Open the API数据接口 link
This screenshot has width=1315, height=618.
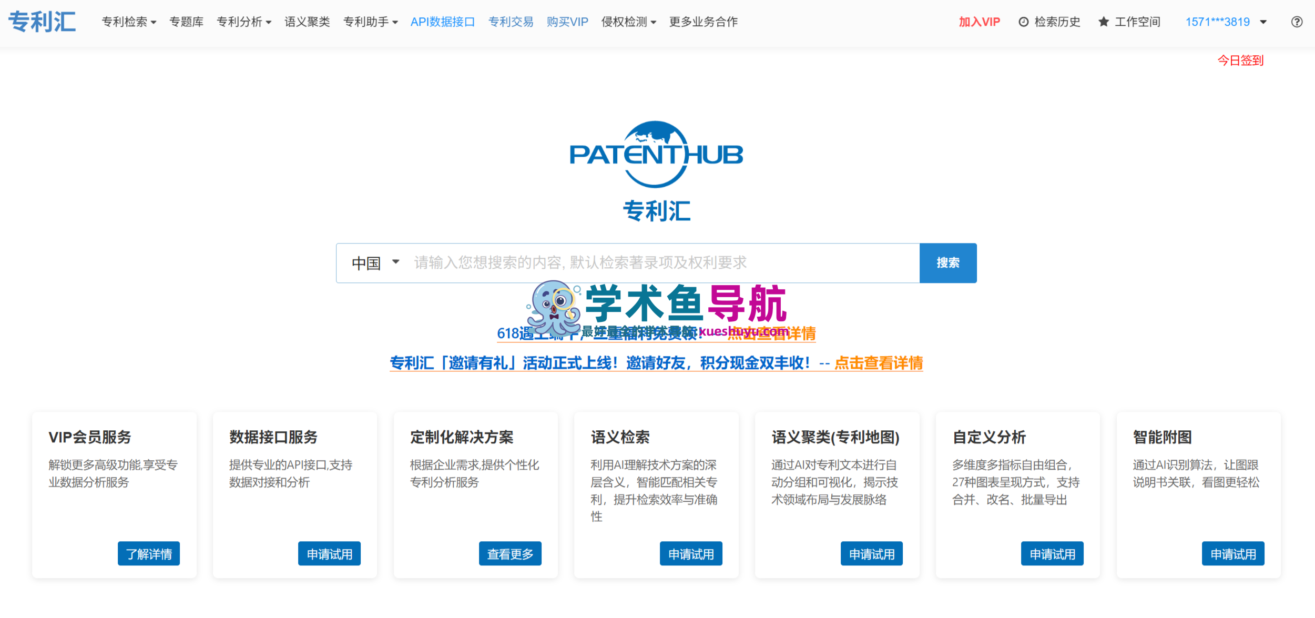click(x=443, y=22)
